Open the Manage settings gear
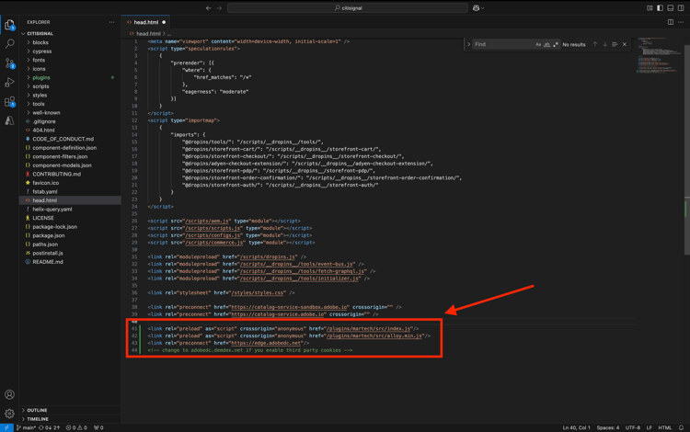690x432 pixels. coord(10,414)
